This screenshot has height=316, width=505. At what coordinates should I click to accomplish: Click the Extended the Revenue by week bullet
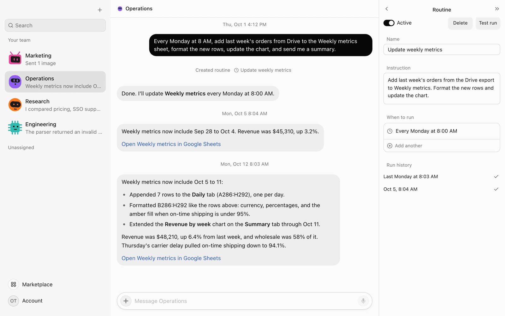(225, 224)
